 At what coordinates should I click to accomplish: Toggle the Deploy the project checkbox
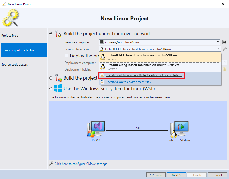click(67, 56)
